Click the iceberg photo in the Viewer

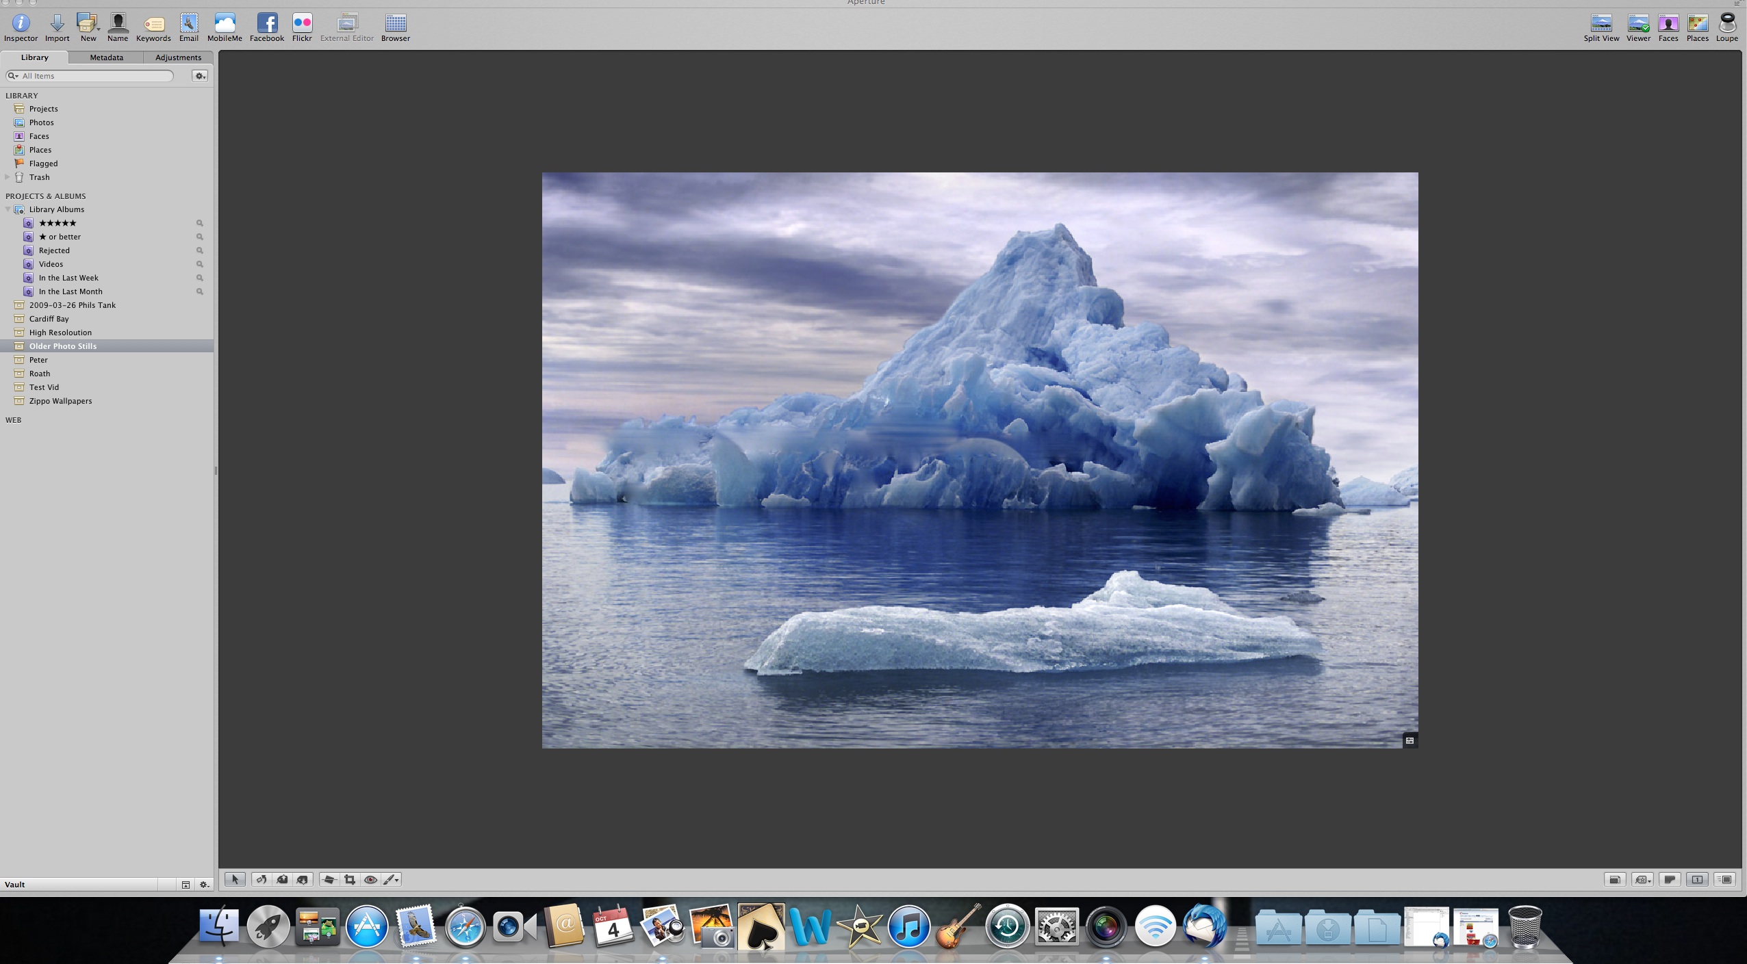click(980, 460)
